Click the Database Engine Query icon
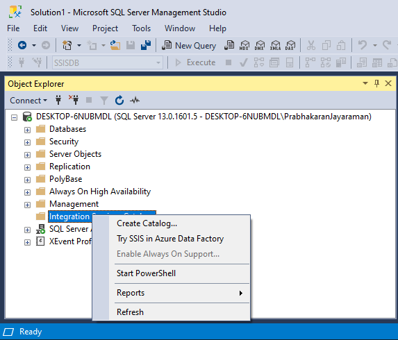The height and width of the screenshot is (340, 398). click(x=229, y=45)
